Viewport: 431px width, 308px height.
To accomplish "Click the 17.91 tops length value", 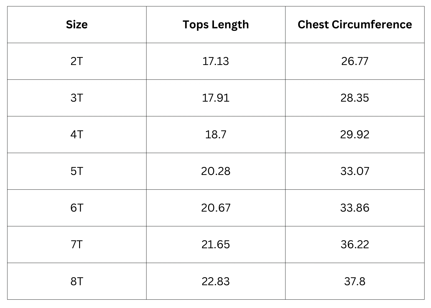I will click(216, 98).
